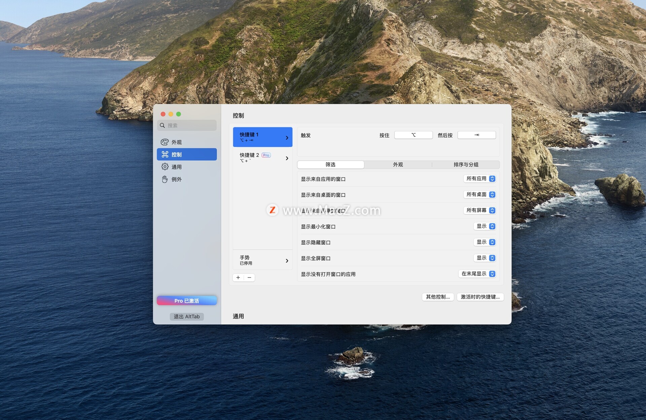Click the hand icon beside 例外
The image size is (646, 420).
[x=165, y=179]
